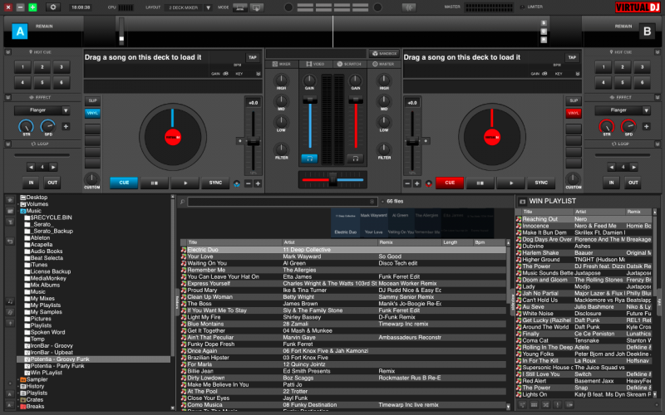Click the video mode icon in top bar
665x415 pixels.
[257, 7]
